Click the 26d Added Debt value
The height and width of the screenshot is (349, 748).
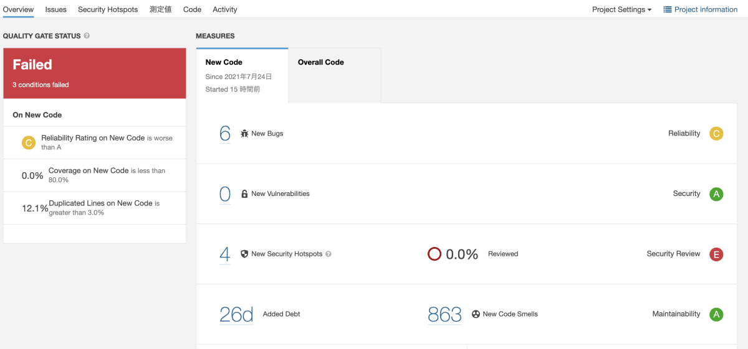tap(236, 315)
